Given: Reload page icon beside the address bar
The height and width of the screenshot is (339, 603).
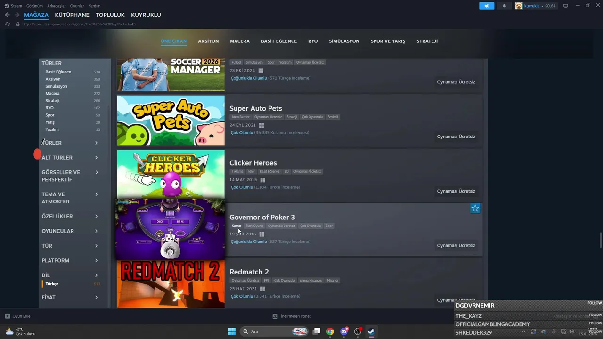Looking at the screenshot, I should click(x=7, y=24).
